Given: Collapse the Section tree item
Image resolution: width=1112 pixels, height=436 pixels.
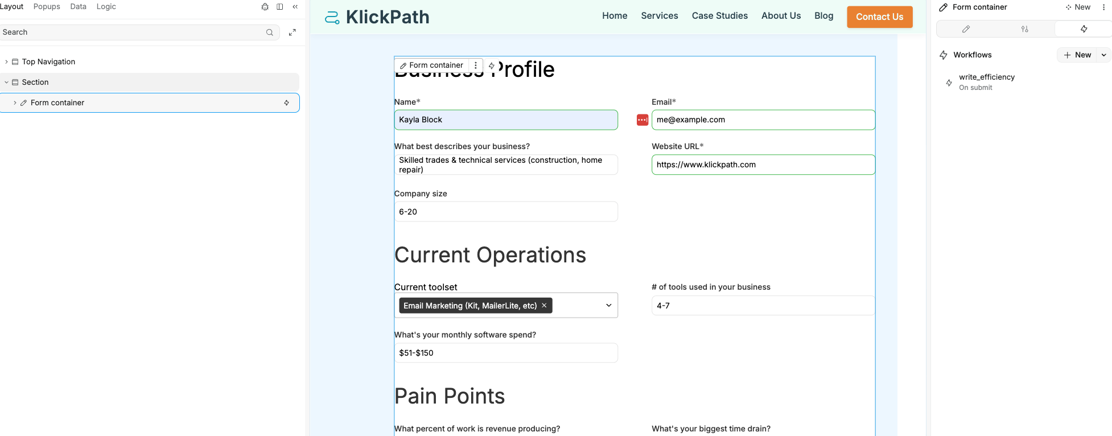Looking at the screenshot, I should (6, 83).
